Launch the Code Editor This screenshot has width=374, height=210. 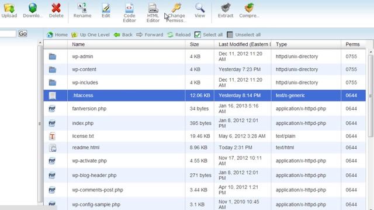(x=129, y=8)
